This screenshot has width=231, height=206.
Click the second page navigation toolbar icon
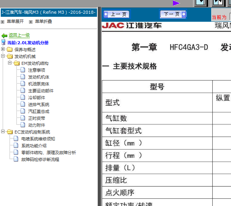[218, 3]
